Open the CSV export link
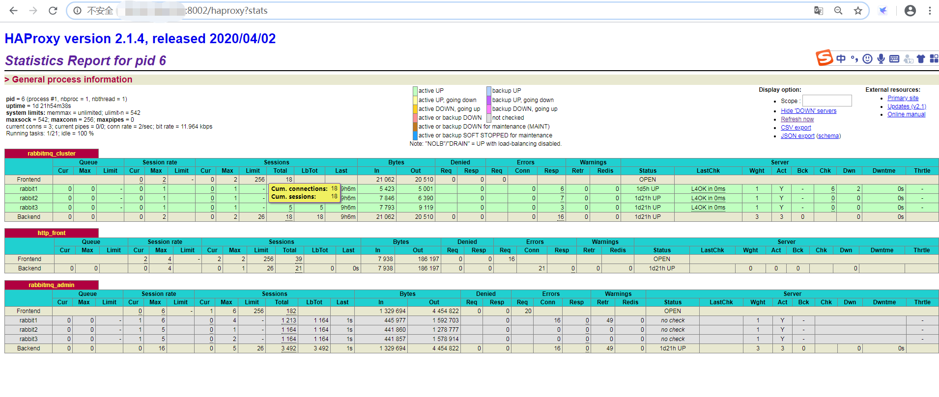The image size is (939, 397). tap(796, 128)
